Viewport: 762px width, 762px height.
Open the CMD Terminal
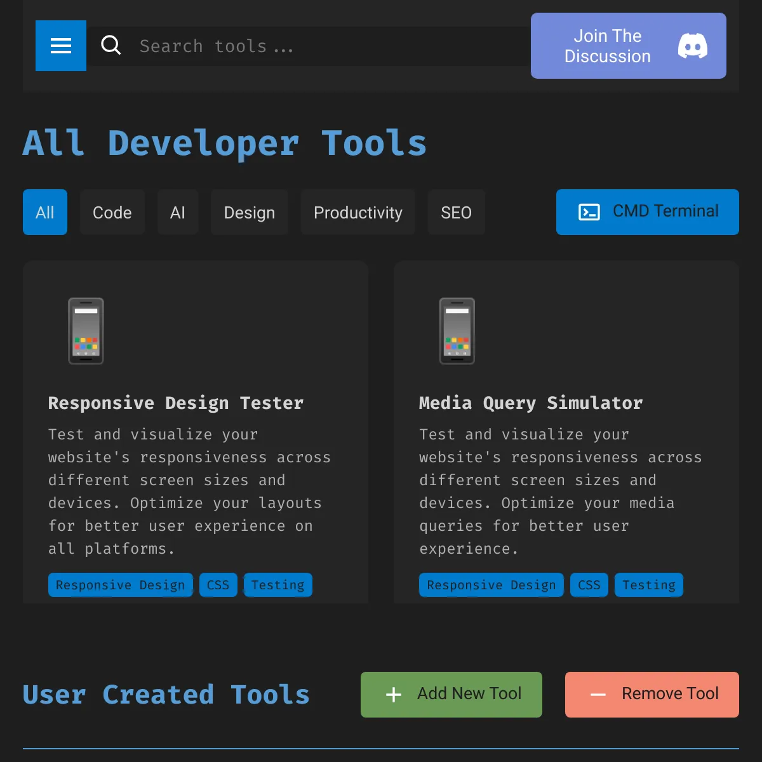[647, 212]
